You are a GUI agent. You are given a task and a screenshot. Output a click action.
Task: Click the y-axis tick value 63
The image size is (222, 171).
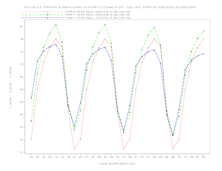(x=21, y=102)
